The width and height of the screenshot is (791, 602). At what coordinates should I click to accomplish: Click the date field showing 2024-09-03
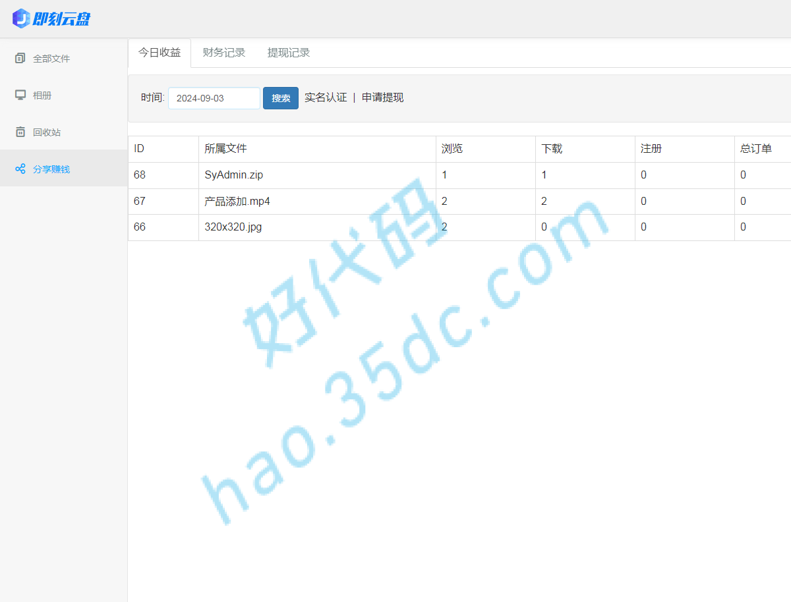[x=214, y=98]
